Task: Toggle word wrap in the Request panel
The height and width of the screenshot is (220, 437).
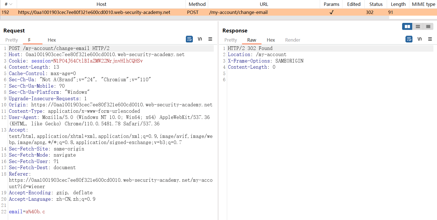Action: tap(189, 39)
